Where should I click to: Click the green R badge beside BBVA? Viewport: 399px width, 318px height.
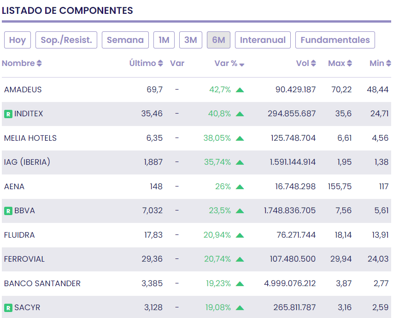click(x=8, y=211)
